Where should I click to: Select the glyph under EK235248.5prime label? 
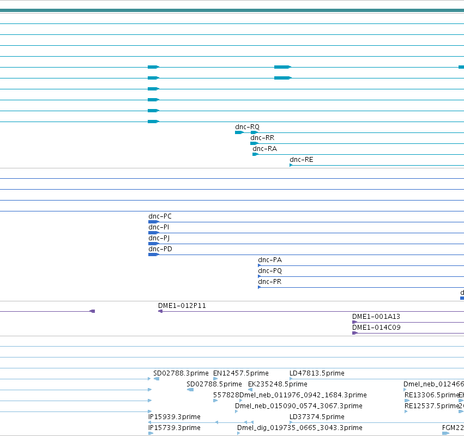click(250, 390)
